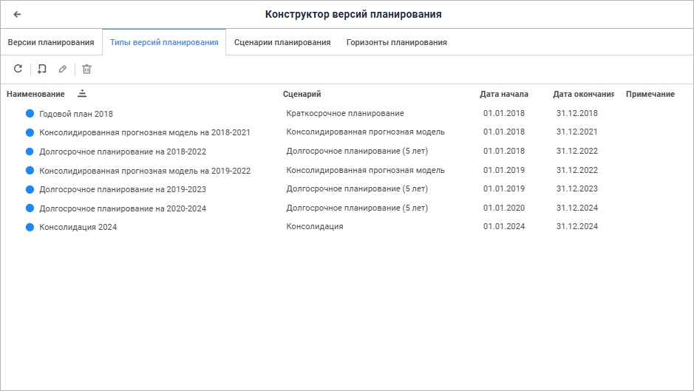
Task: Click the sort icon beside Наименование
Action: point(82,94)
